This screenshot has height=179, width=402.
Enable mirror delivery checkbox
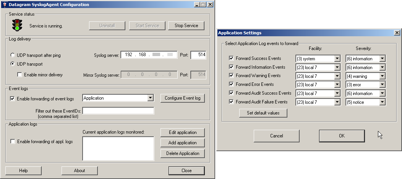(20, 75)
